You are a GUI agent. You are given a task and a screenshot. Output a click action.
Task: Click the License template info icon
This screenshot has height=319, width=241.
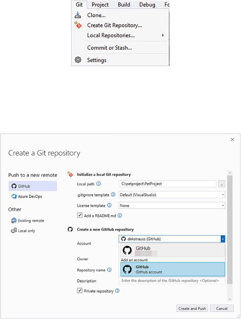[x=109, y=205]
